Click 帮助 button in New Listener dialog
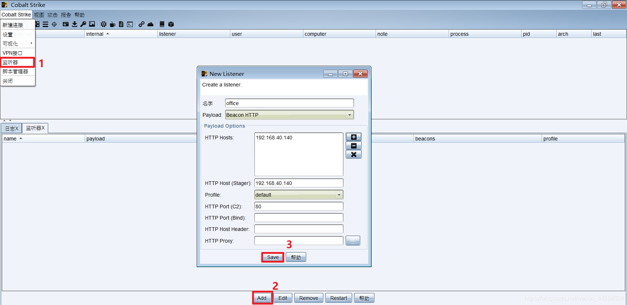The height and width of the screenshot is (305, 627). (x=296, y=257)
